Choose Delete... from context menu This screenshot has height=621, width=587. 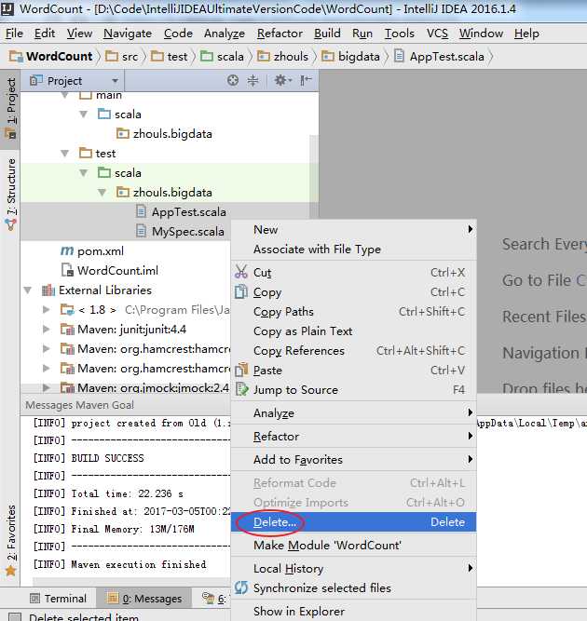pos(353,522)
